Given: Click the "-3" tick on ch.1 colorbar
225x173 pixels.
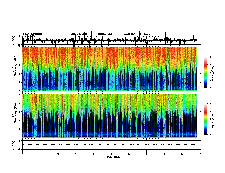Looking at the screenshot, I should [210, 57].
